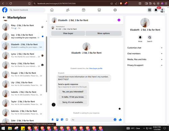Attach a photo file icon
The image size is (169, 131).
point(57,119)
